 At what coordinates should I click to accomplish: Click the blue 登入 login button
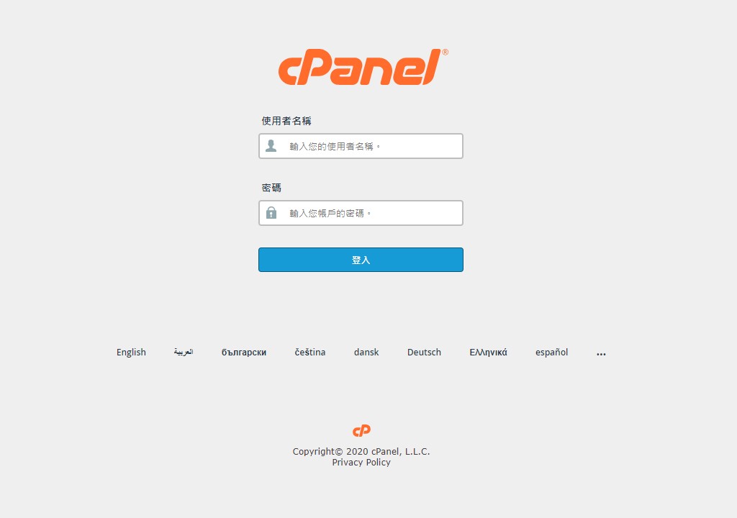click(x=361, y=260)
